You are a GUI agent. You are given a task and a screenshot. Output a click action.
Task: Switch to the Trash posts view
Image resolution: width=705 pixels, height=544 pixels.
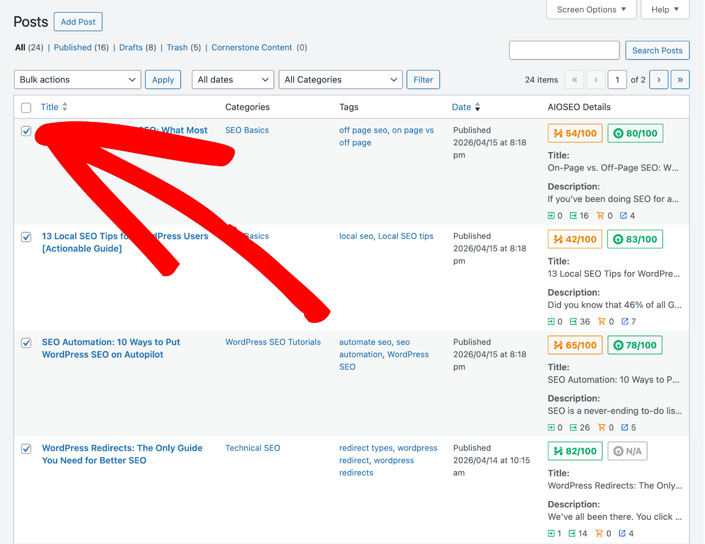[x=177, y=47]
